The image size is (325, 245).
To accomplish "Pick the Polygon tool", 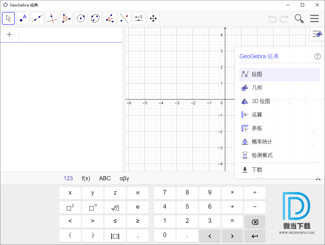I will pos(66,18).
